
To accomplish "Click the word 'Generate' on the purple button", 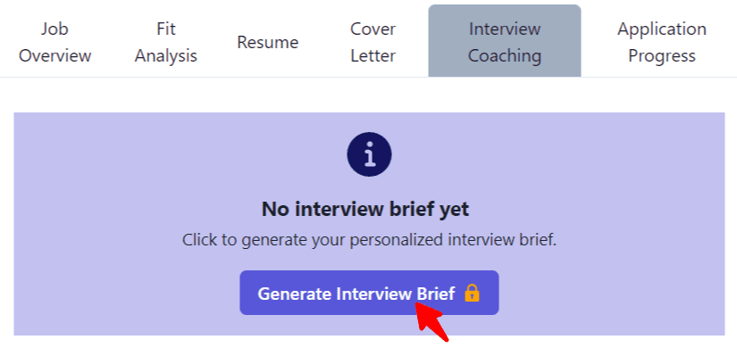I will pos(295,294).
